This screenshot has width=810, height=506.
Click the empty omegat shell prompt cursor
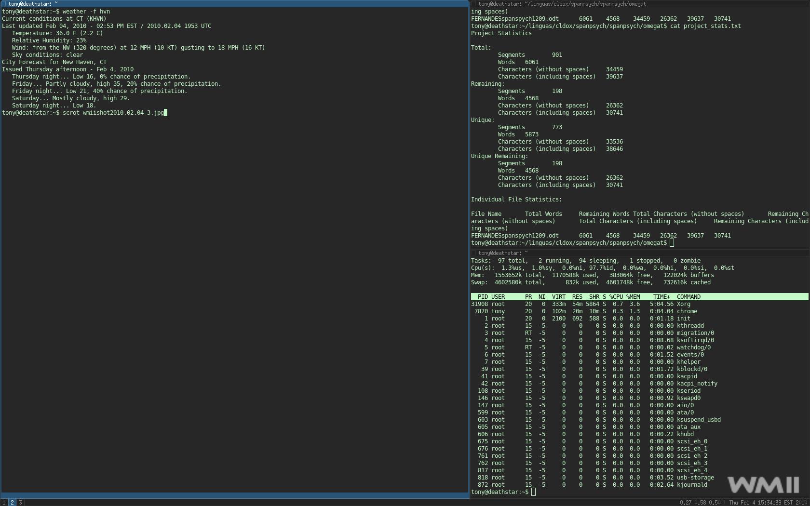coord(672,243)
